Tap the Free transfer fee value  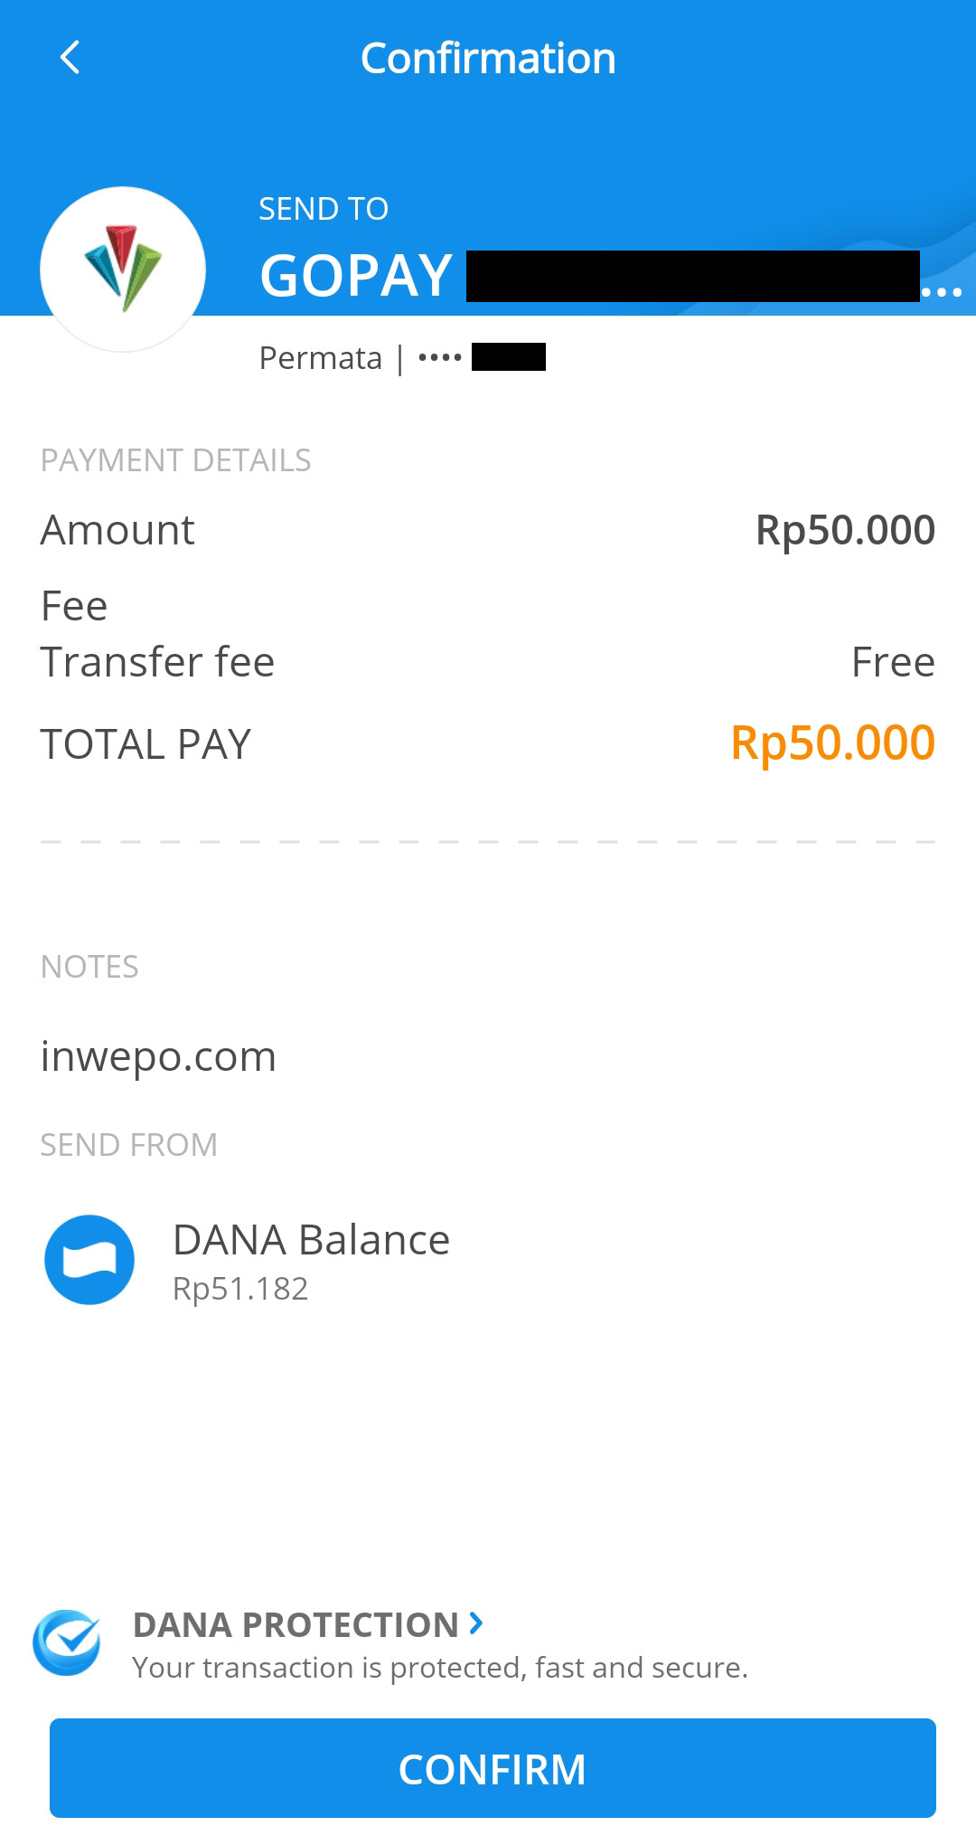tap(893, 662)
